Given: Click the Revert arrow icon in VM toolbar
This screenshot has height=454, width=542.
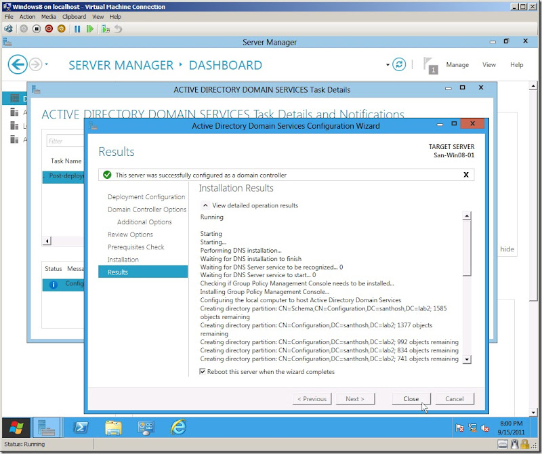Looking at the screenshot, I should tap(118, 28).
